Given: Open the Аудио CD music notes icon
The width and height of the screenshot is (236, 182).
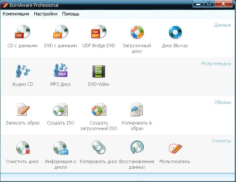Looking at the screenshot, I should (23, 71).
